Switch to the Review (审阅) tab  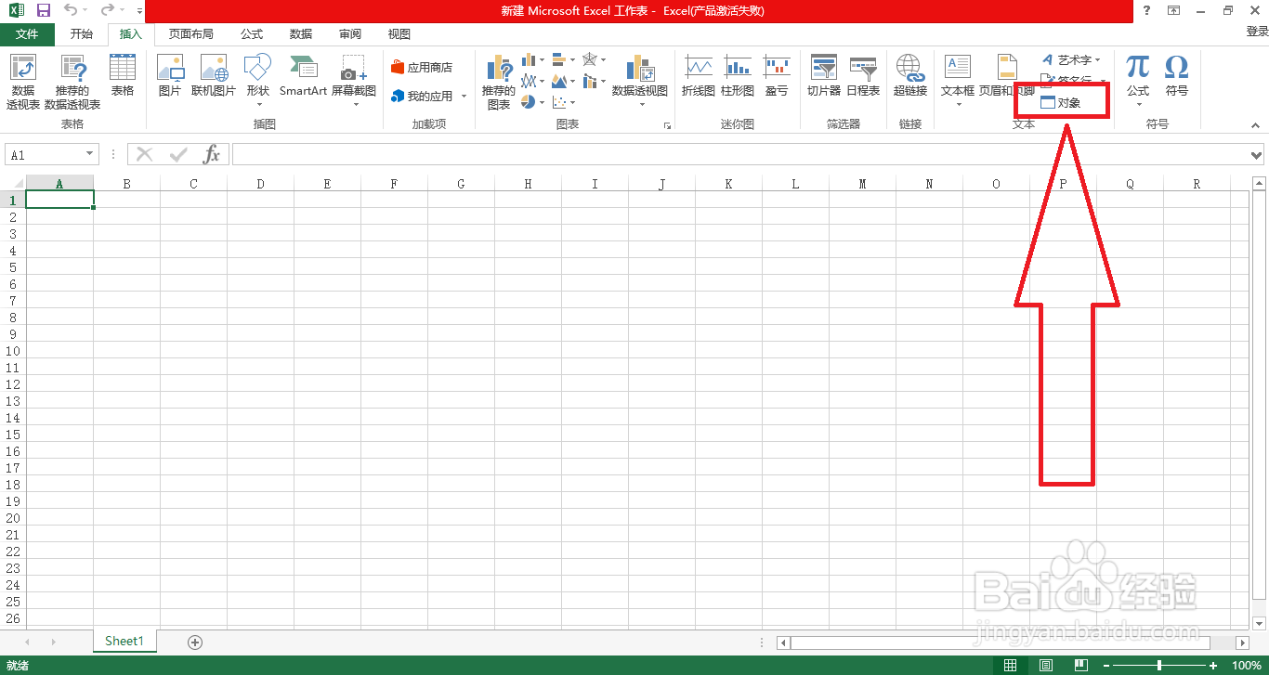[350, 34]
